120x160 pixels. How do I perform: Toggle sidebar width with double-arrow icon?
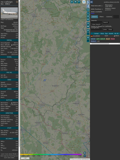[91, 2]
